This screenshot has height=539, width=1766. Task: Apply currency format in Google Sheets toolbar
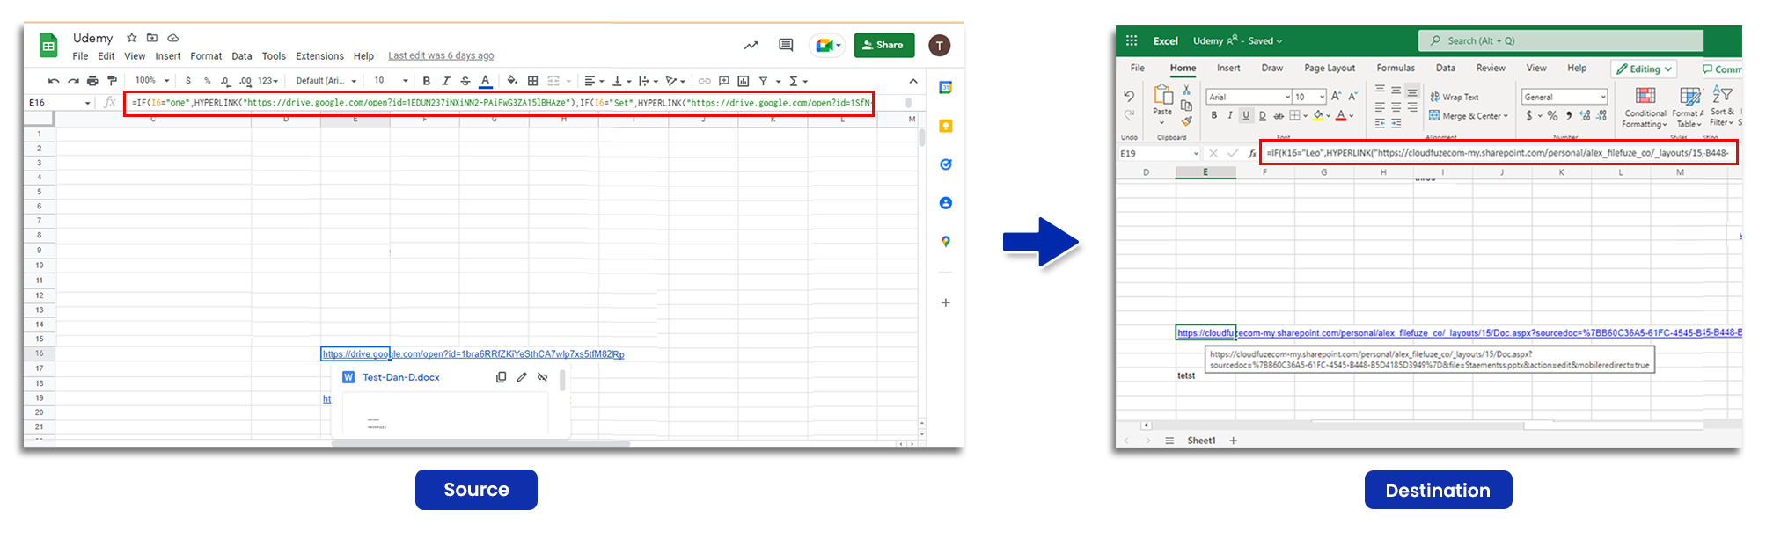coord(188,81)
